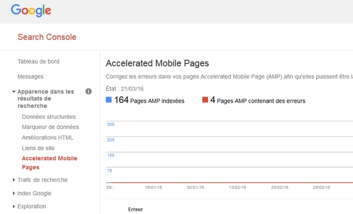
Task: Click the 29/02/16 chart date label
Action: [x=322, y=187]
